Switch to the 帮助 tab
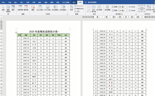 coord(58,2)
